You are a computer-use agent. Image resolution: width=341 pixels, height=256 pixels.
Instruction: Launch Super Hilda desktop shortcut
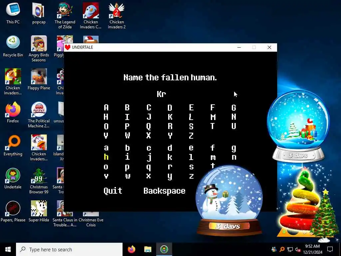click(39, 211)
